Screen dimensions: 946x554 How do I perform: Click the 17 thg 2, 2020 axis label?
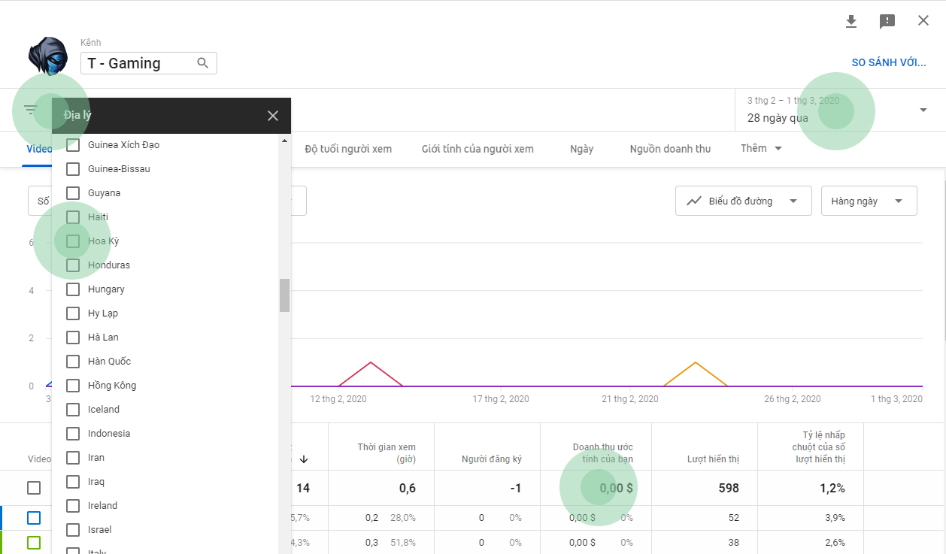point(501,399)
